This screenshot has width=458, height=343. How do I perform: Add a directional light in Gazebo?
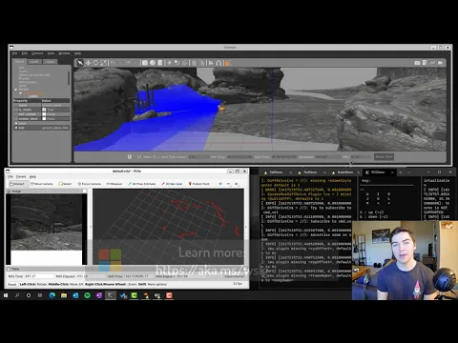(x=185, y=63)
